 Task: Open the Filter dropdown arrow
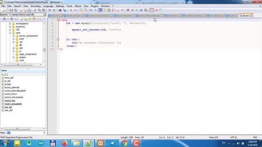pyautogui.click(x=44, y=133)
